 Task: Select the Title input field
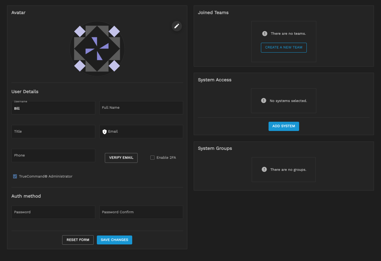[x=53, y=132]
